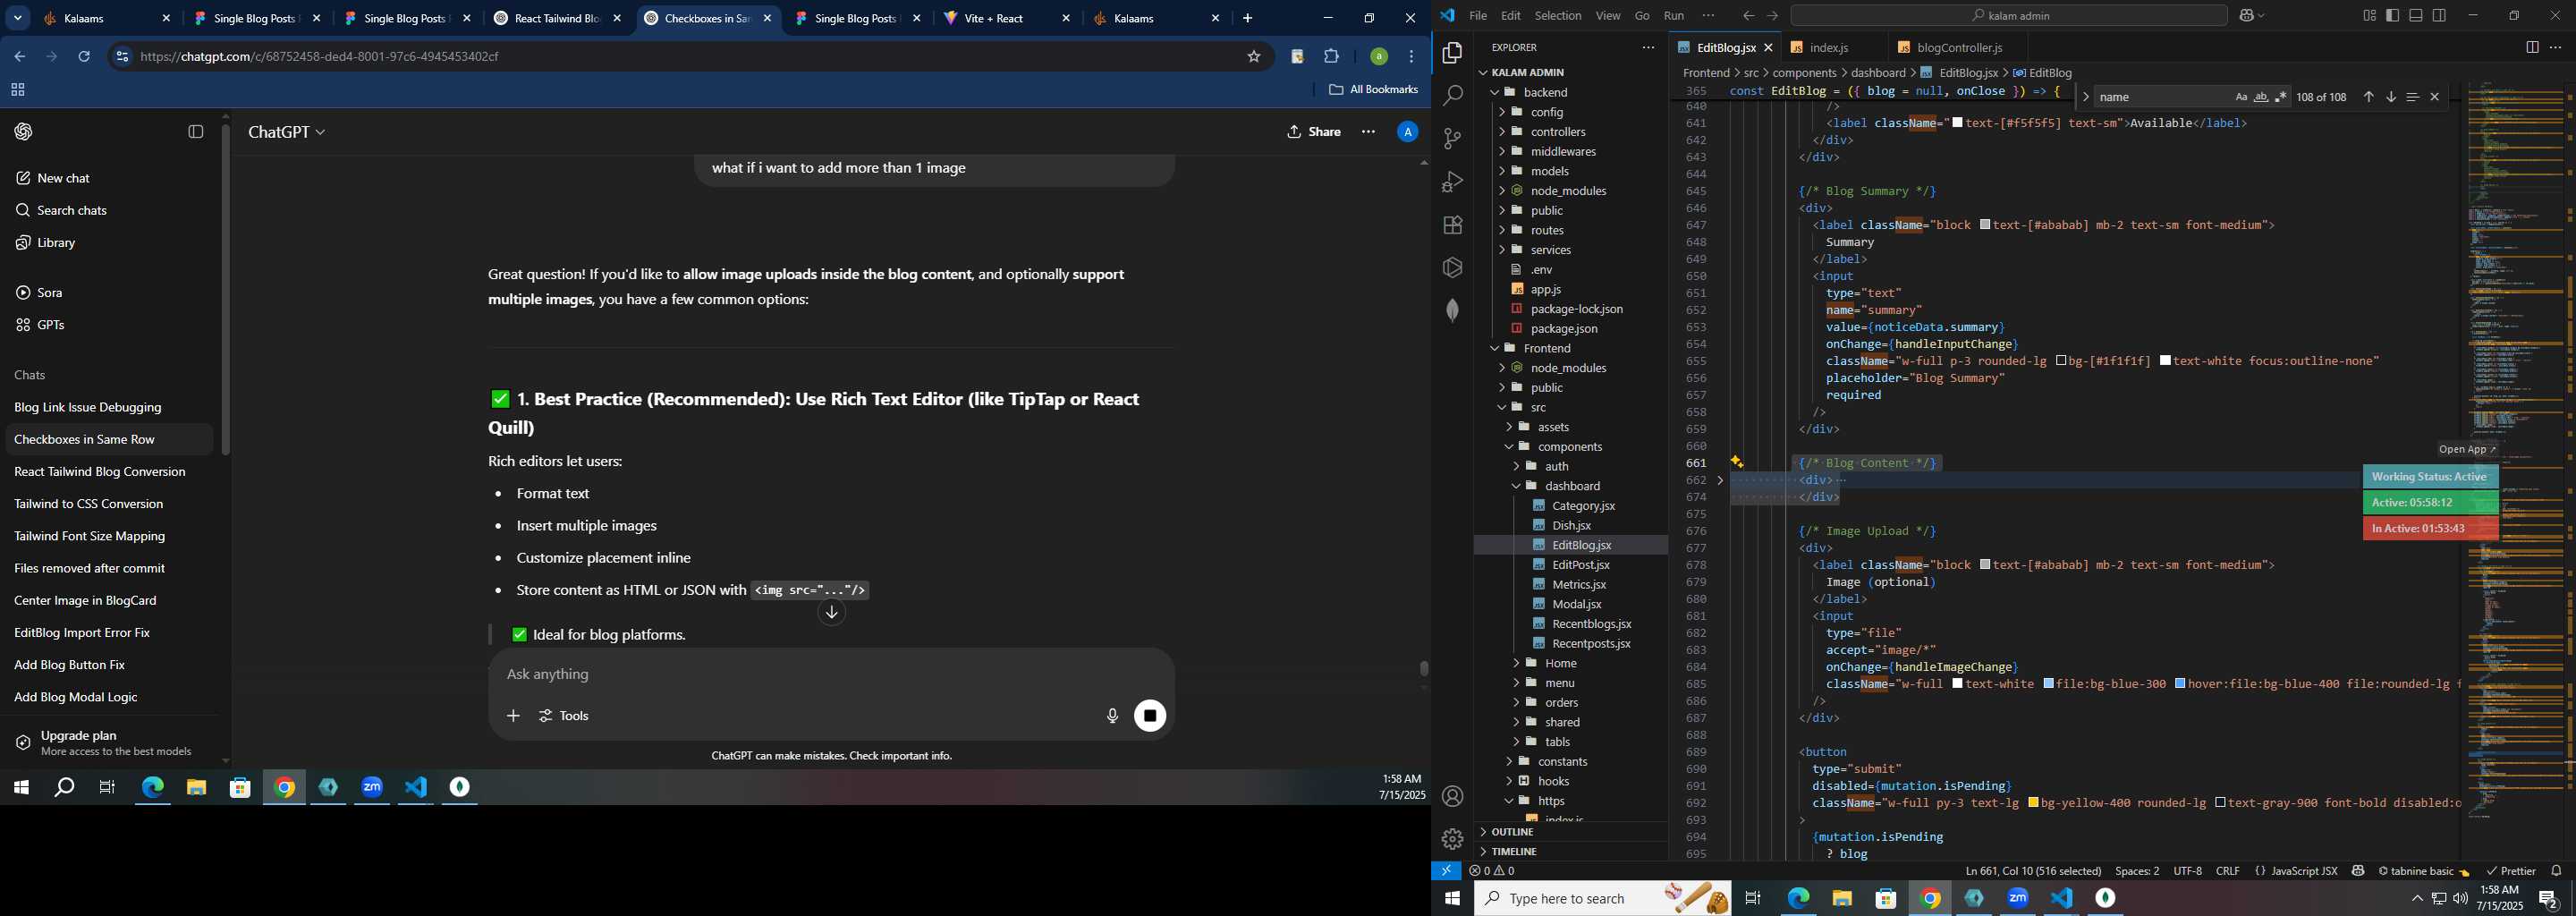Screen dimensions: 2576x916
Task: Expand the OUTLINE section in Explorer
Action: click(x=1512, y=832)
